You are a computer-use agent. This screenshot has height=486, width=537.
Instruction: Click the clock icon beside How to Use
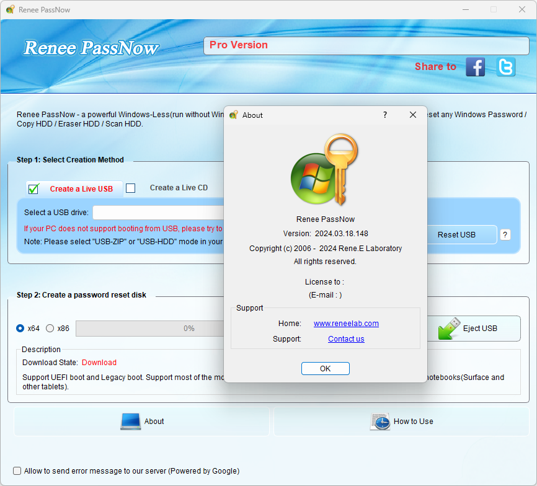tap(380, 422)
